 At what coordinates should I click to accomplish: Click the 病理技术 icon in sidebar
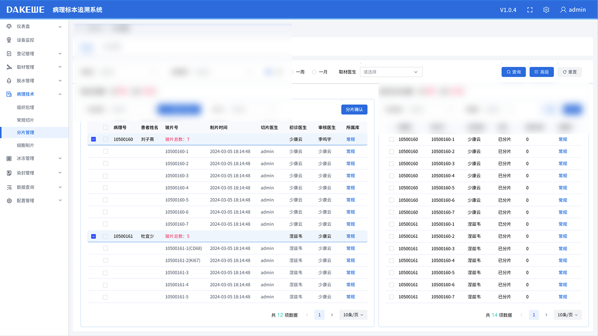point(9,94)
